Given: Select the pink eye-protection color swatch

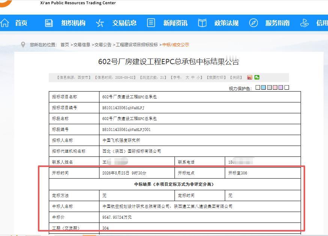Looking at the screenshot, I should click(275, 87).
